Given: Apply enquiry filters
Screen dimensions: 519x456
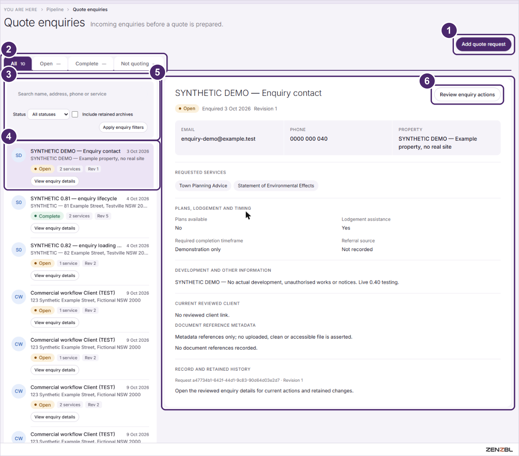Looking at the screenshot, I should (123, 128).
